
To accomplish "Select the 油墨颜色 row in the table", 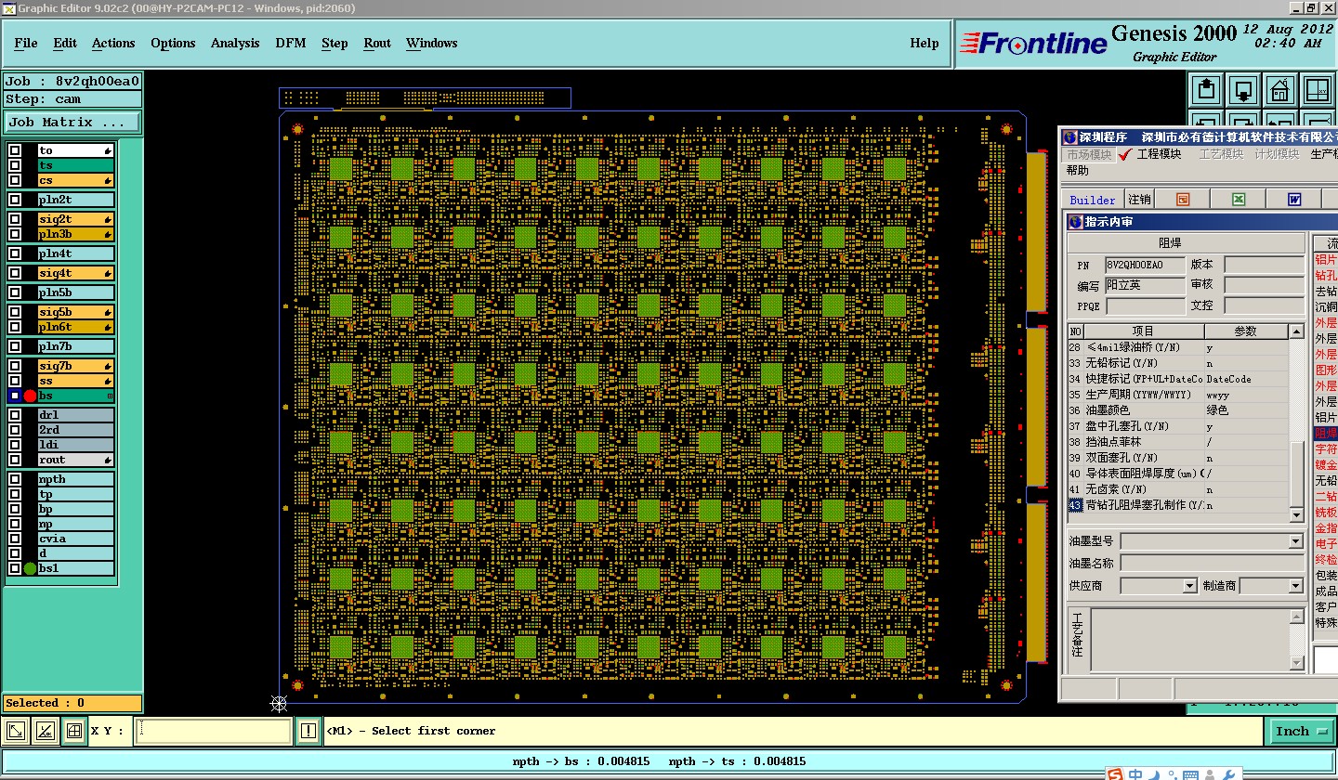I will (x=1178, y=410).
